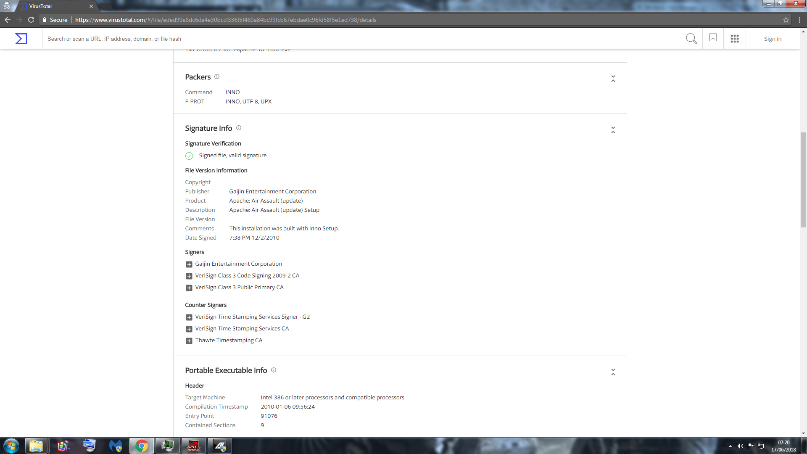Expand VeriSign Time Stamping Services CA
Image resolution: width=807 pixels, height=454 pixels.
[189, 329]
